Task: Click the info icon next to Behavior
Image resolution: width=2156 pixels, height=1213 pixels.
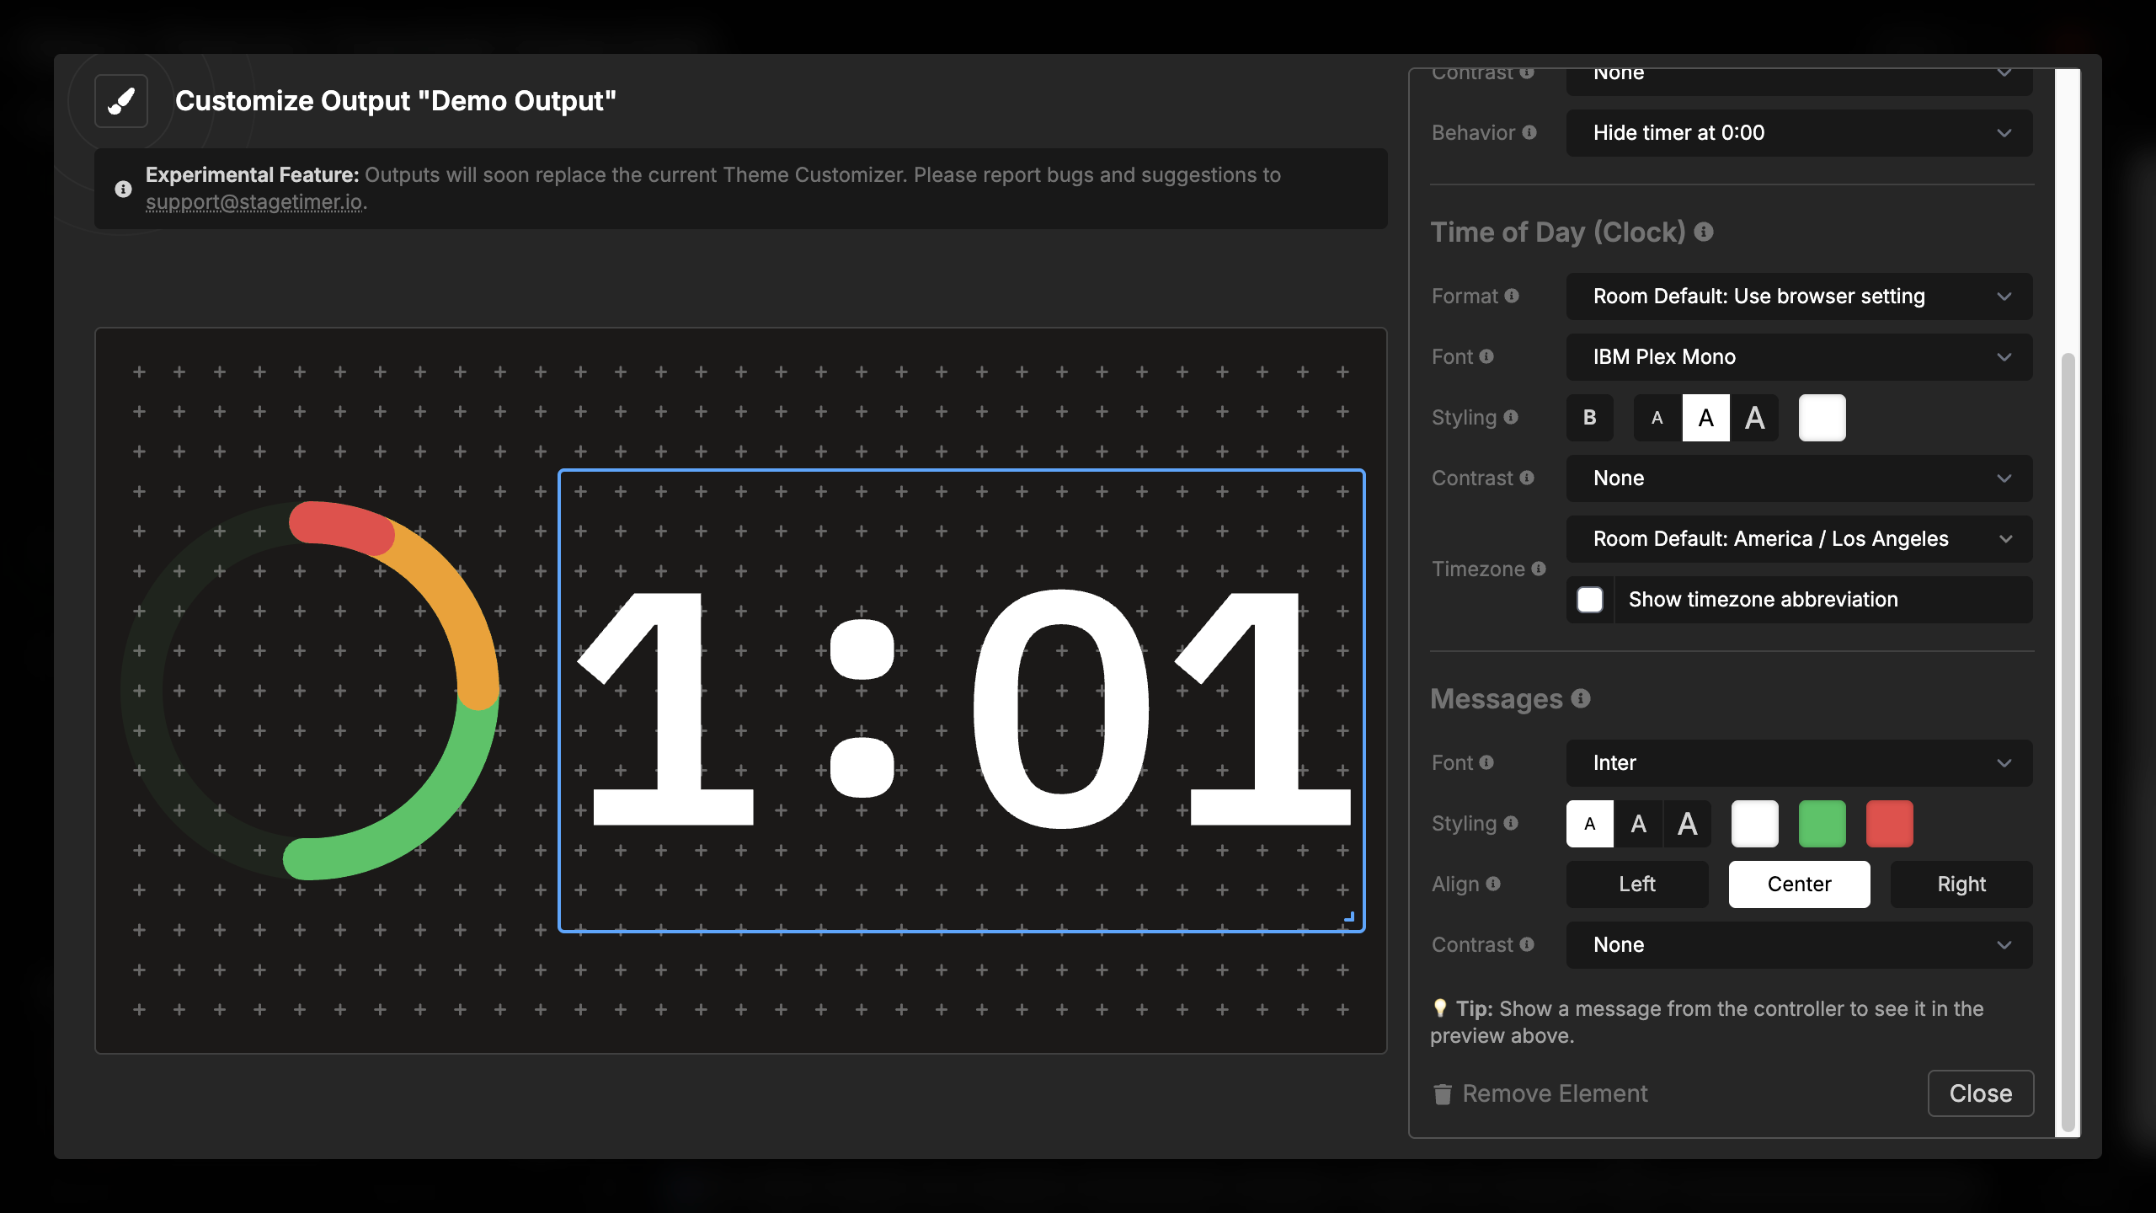Action: coord(1529,132)
